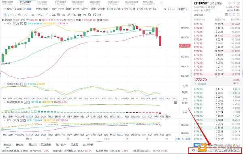Select the wave pattern drawing tool
The image size is (243, 154).
pos(40,15)
